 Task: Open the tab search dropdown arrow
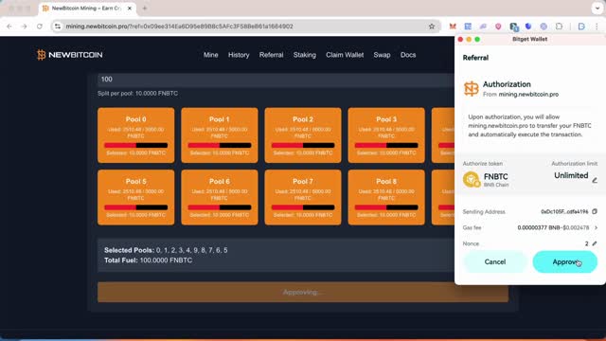tap(597, 9)
